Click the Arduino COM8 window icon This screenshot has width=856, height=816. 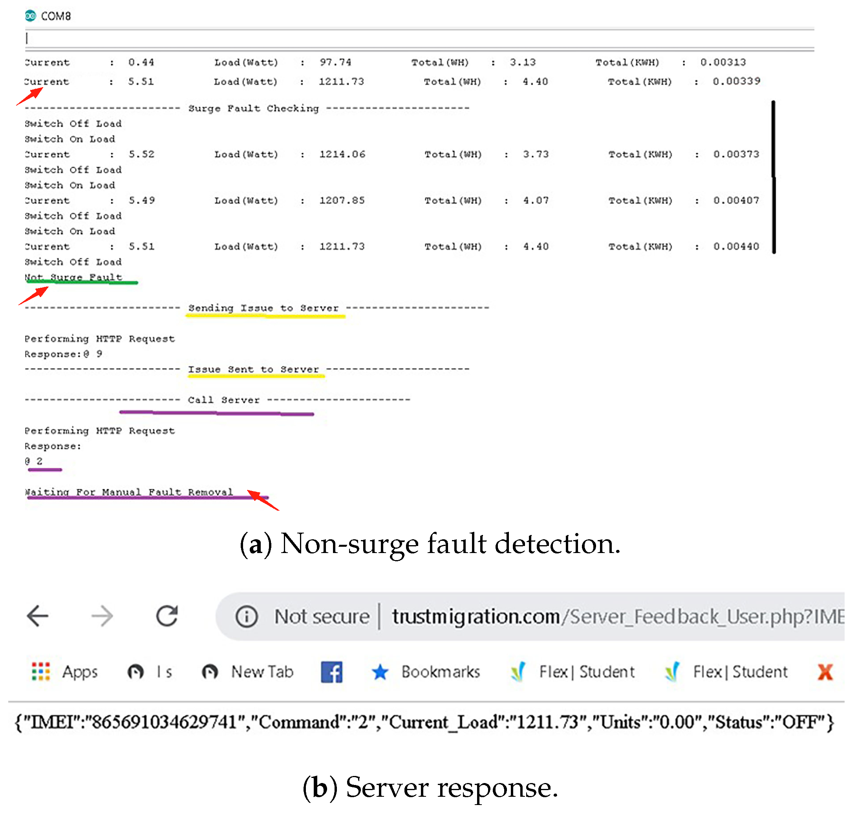click(30, 16)
